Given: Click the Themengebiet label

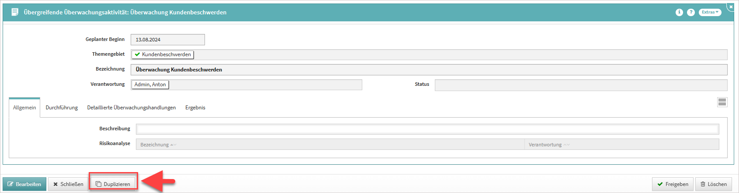Looking at the screenshot, I should (108, 54).
